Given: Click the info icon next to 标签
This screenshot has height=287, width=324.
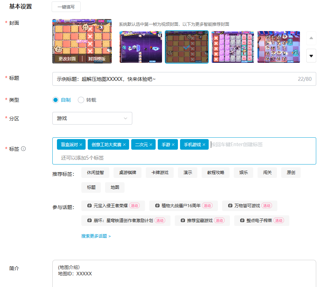Looking at the screenshot, I should 24,149.
